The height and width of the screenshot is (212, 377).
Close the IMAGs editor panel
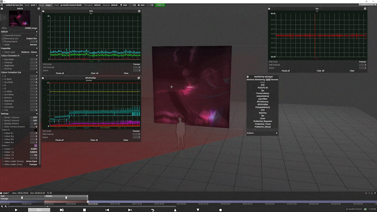point(2,9)
